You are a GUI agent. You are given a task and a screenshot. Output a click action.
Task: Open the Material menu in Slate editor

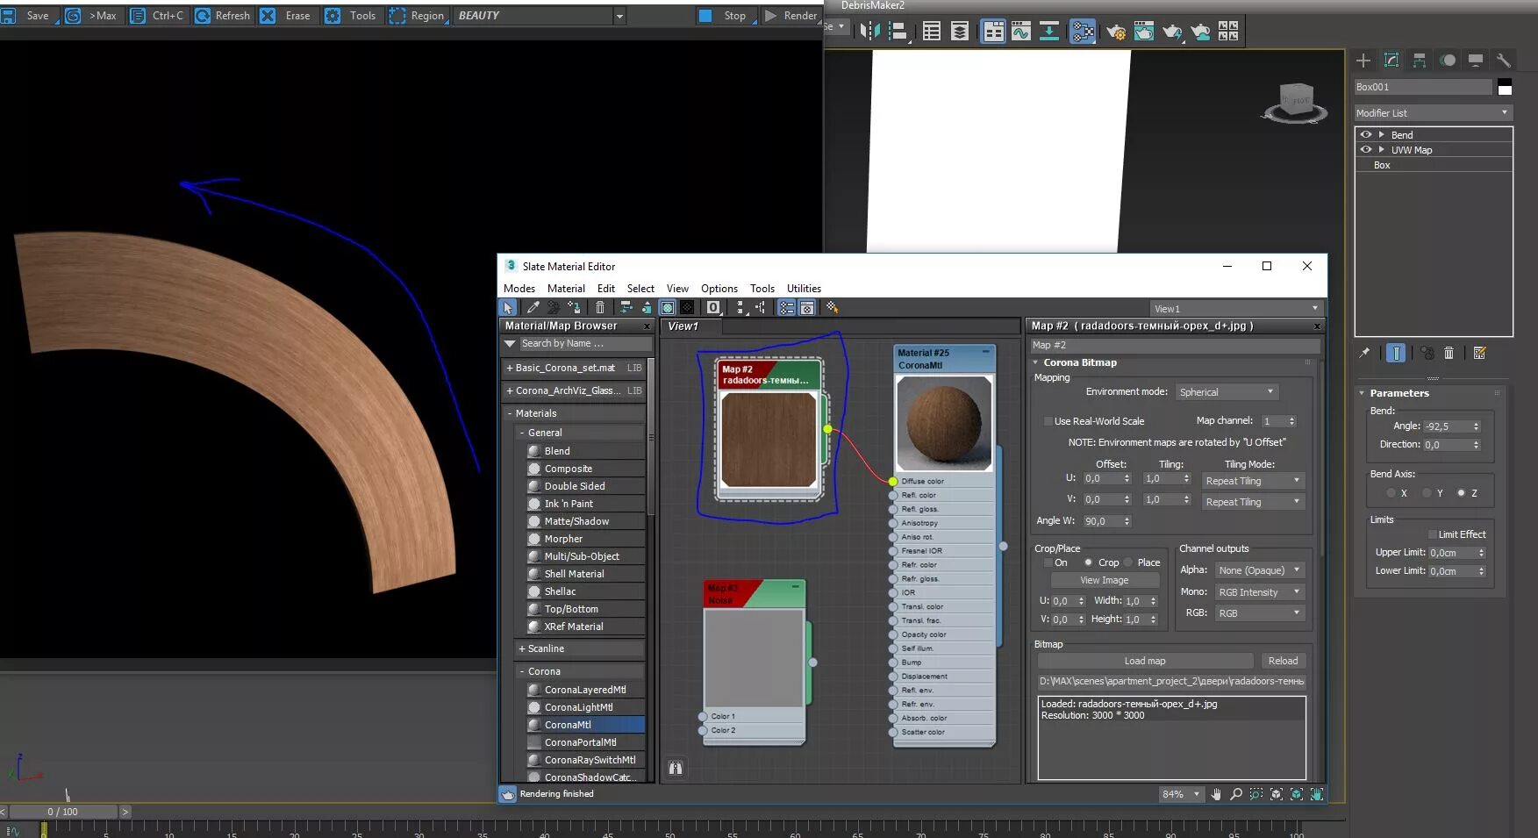(566, 288)
